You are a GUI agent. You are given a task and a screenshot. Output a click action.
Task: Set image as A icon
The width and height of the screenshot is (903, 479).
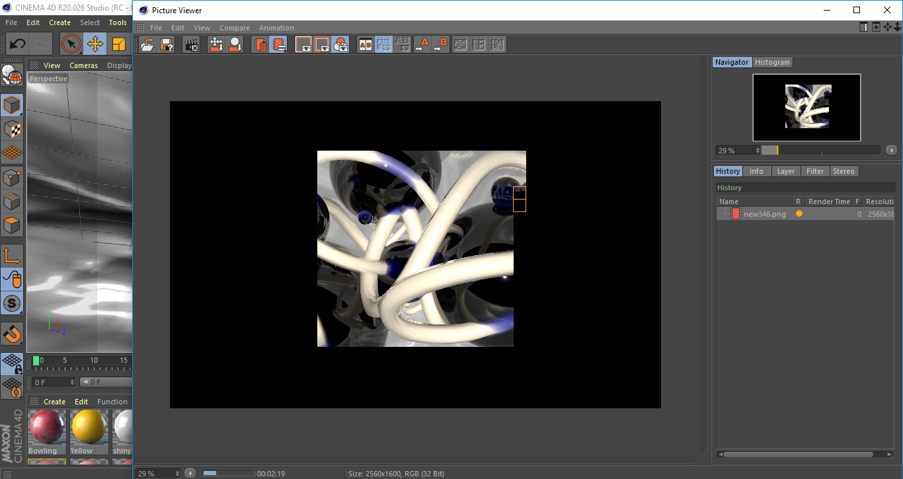tap(422, 44)
